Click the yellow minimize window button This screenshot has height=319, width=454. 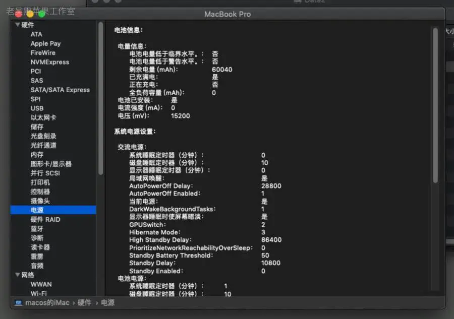[30, 14]
